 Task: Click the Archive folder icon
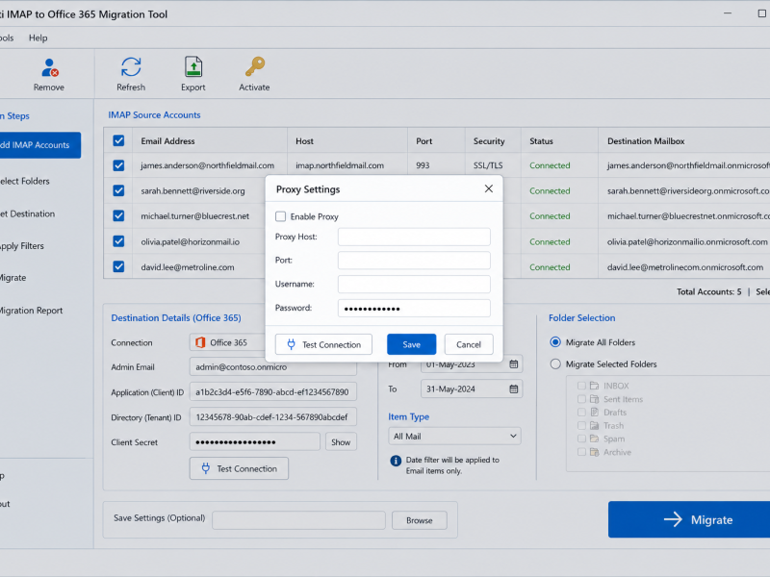click(x=594, y=452)
